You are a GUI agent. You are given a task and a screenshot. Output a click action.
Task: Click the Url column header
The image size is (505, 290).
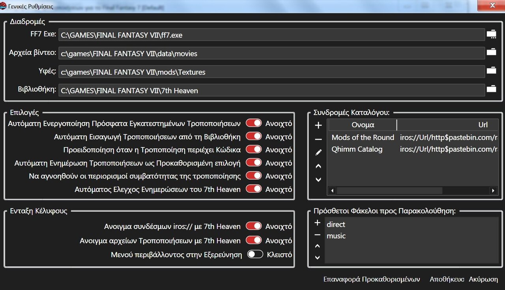448,125
